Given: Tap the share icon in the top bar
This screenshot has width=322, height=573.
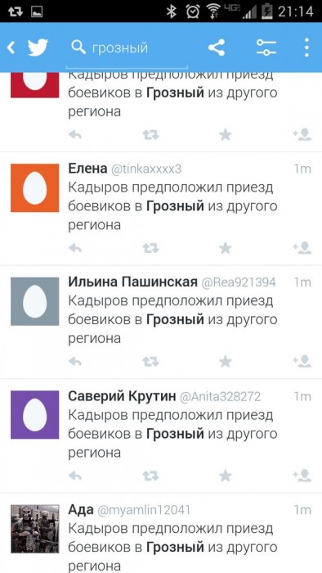Looking at the screenshot, I should click(217, 47).
